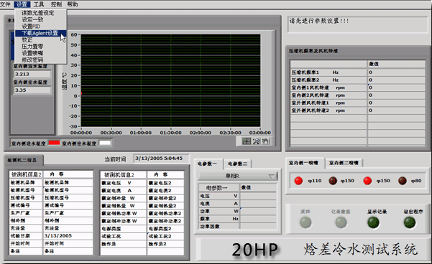Click the round 显示记录 indicator button
Screen dimensions: 432x264
click(x=373, y=222)
